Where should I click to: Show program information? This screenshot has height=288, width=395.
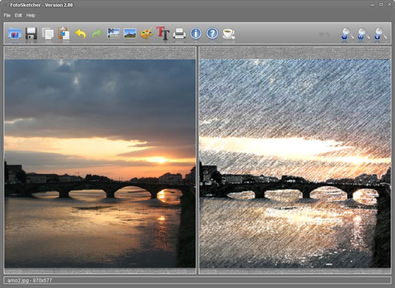click(195, 34)
